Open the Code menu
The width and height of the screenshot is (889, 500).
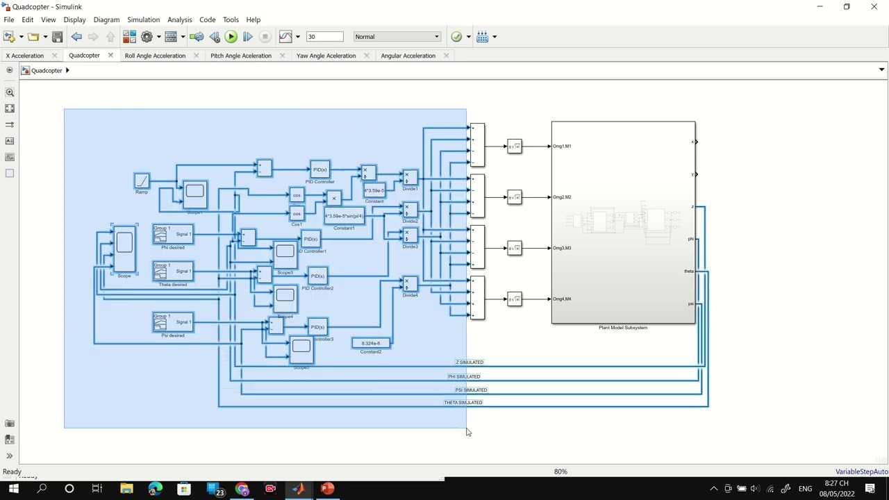click(207, 19)
